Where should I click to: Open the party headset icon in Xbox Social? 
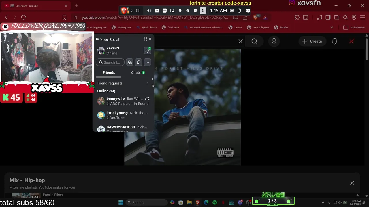[x=139, y=62]
